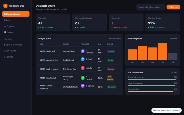Focus the Search jobs, clients, sites field

151,7
